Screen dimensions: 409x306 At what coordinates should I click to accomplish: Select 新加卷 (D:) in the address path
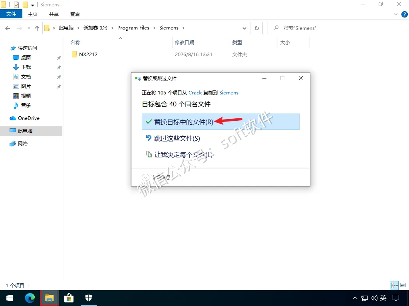95,28
